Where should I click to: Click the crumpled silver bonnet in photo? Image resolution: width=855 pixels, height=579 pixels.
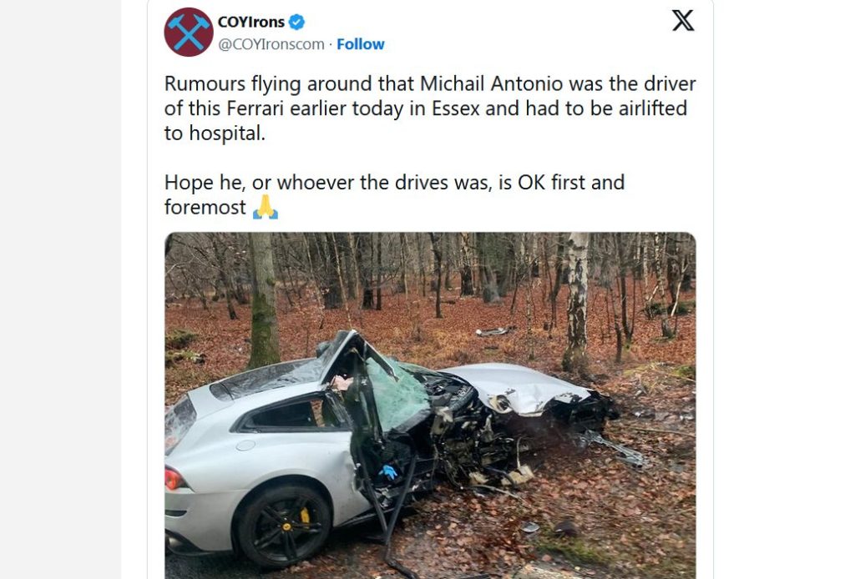(515, 387)
